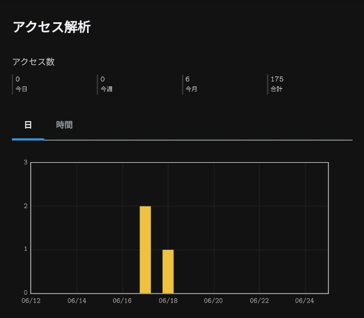Click the monthly value 6
Screen dimensions: 364x318
[x=188, y=79]
